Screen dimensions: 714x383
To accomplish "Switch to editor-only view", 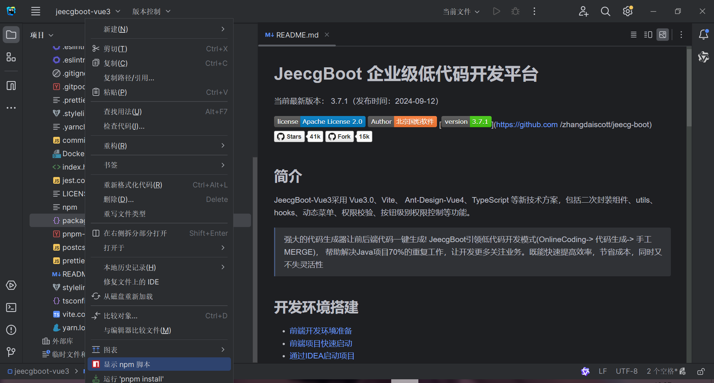I will tap(634, 35).
